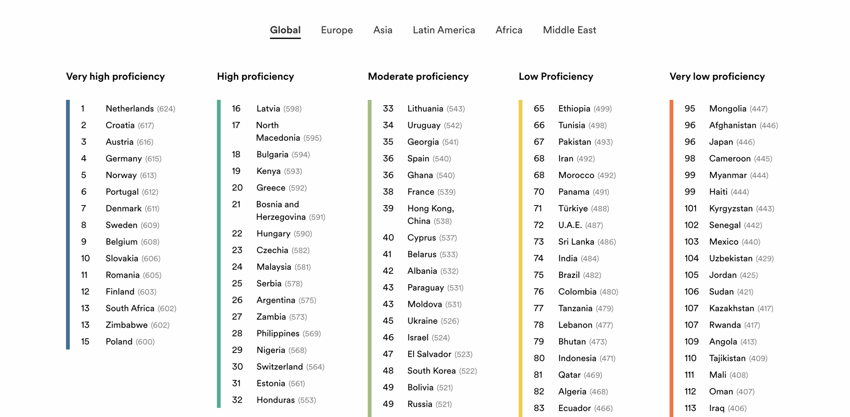Open Hong Kong, China entry
850x417 pixels.
(x=430, y=215)
